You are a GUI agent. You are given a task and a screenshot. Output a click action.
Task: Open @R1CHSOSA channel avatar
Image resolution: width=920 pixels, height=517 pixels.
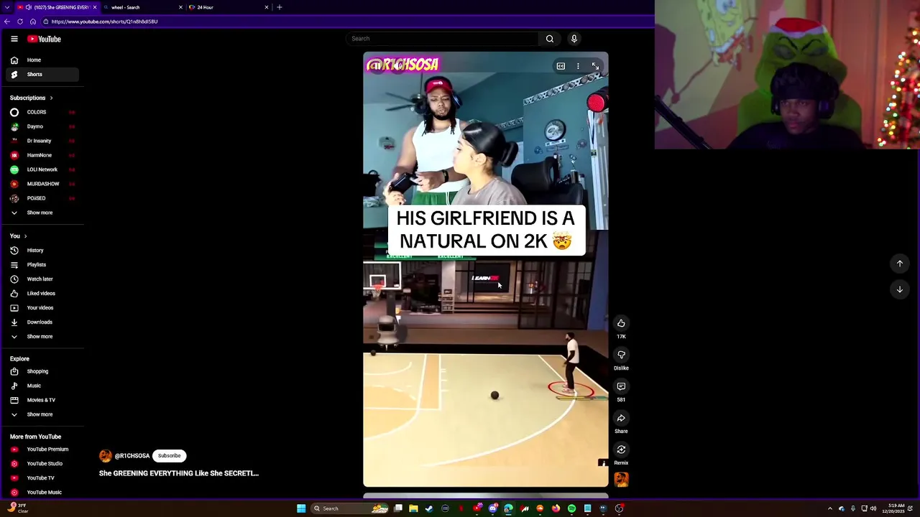(106, 456)
